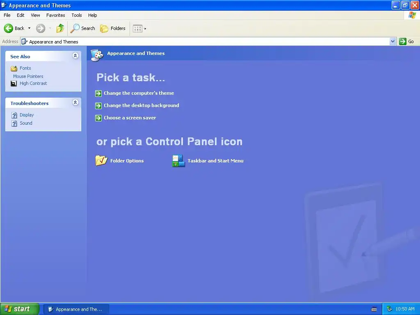
Task: Select Change the computer's theme task
Action: (139, 93)
